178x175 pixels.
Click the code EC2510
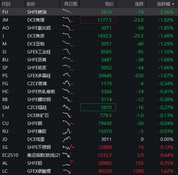[10, 155]
